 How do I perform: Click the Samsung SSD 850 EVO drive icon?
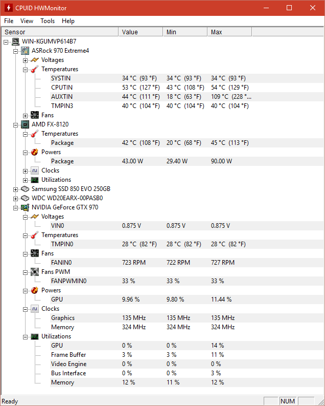[x=25, y=189]
